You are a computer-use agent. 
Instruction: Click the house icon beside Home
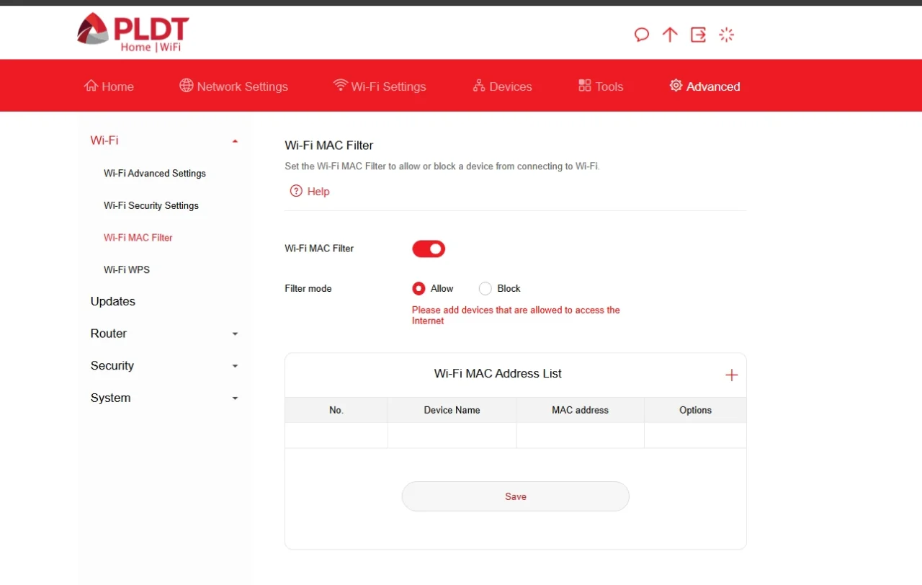[x=91, y=86]
